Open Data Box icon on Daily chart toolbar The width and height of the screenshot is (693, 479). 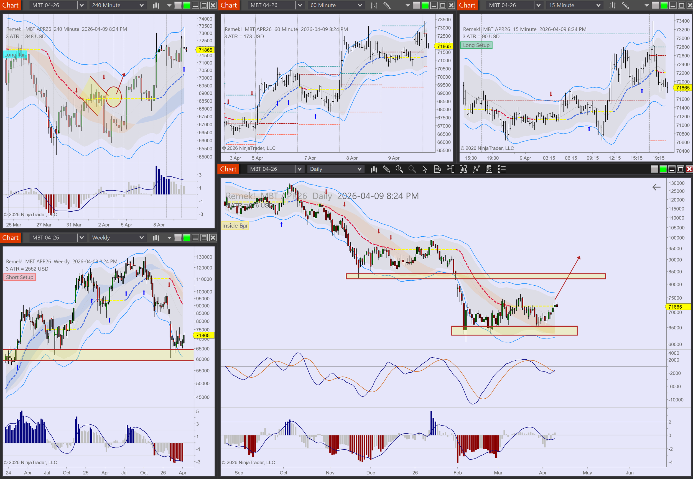tap(437, 169)
